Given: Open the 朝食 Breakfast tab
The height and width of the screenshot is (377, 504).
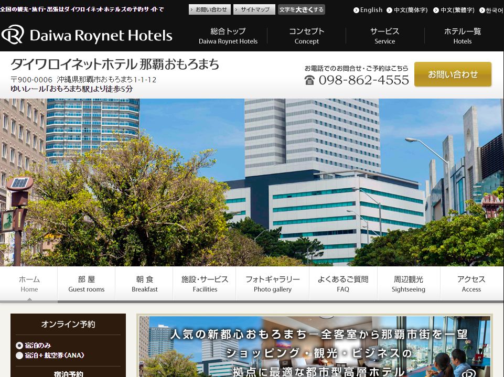Looking at the screenshot, I should click(144, 284).
